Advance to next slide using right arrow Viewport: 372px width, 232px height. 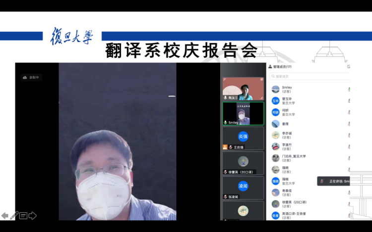tap(33, 216)
